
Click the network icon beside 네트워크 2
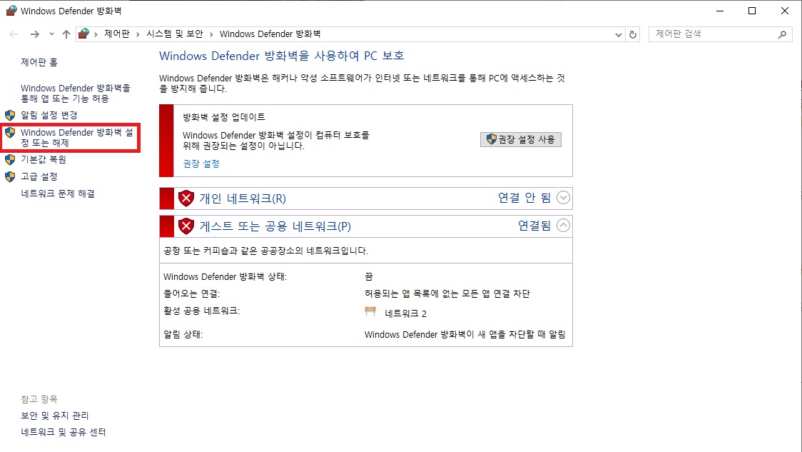(371, 311)
